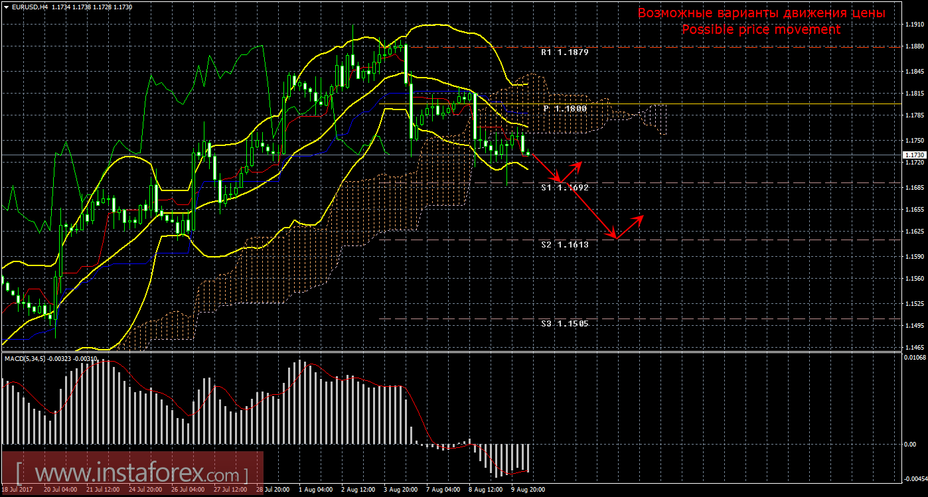Click the 1.1495 price axis label
Image resolution: width=928 pixels, height=497 pixels.
(x=915, y=326)
